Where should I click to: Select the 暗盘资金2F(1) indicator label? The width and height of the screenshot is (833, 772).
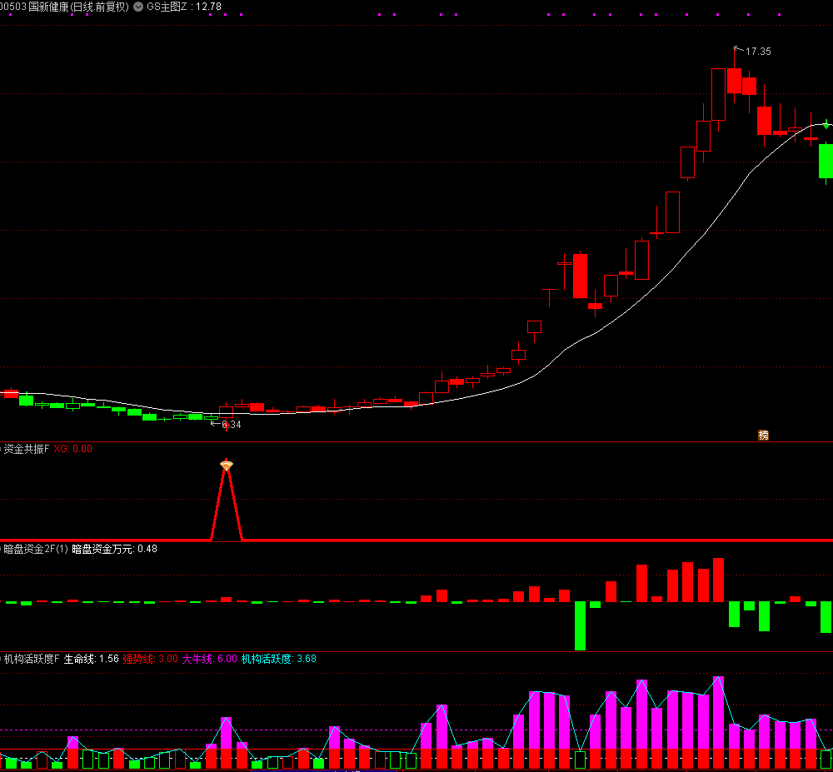35,549
